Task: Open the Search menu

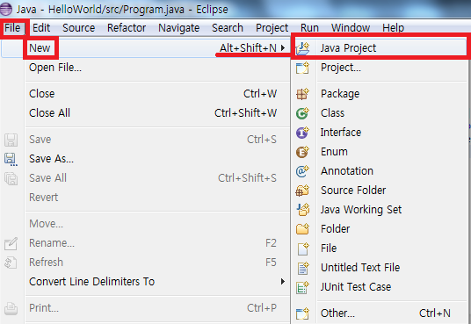Action: point(228,28)
